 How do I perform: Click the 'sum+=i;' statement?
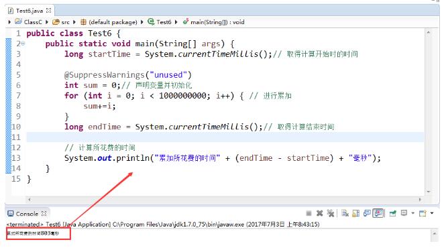pos(99,107)
